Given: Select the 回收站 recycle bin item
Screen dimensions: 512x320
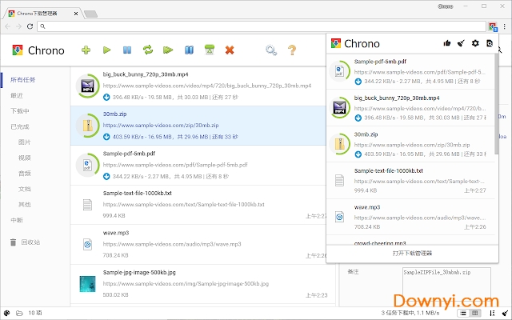Looking at the screenshot, I should pos(30,242).
